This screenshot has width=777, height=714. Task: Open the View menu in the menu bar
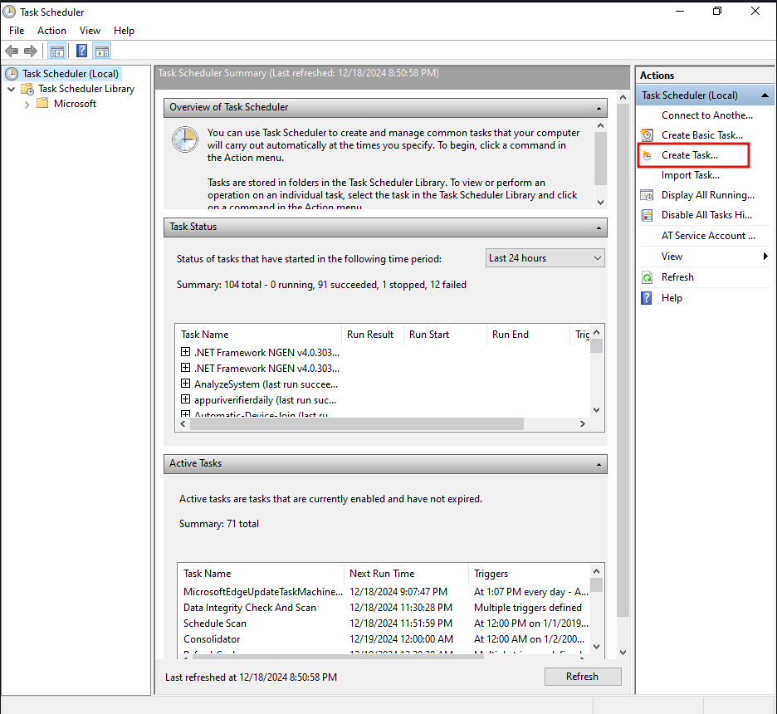click(x=90, y=31)
